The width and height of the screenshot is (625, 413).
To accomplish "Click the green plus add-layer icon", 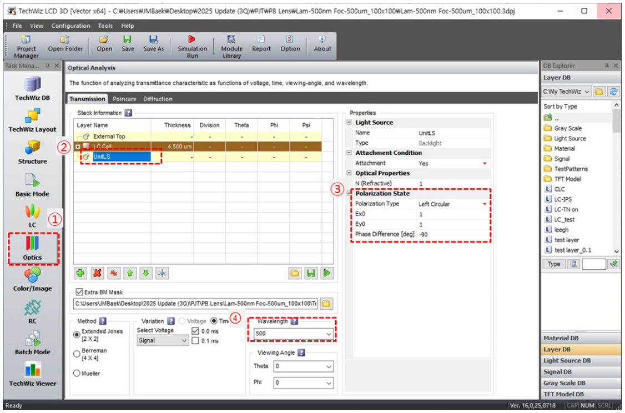I will pos(80,273).
